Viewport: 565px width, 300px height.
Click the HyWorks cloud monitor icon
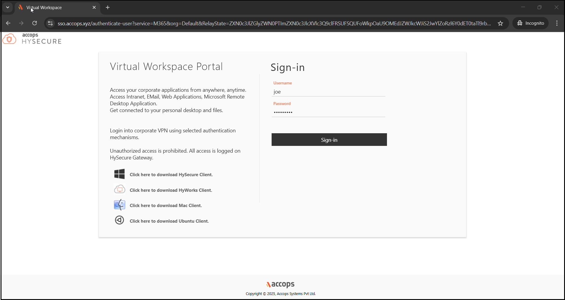[119, 189]
